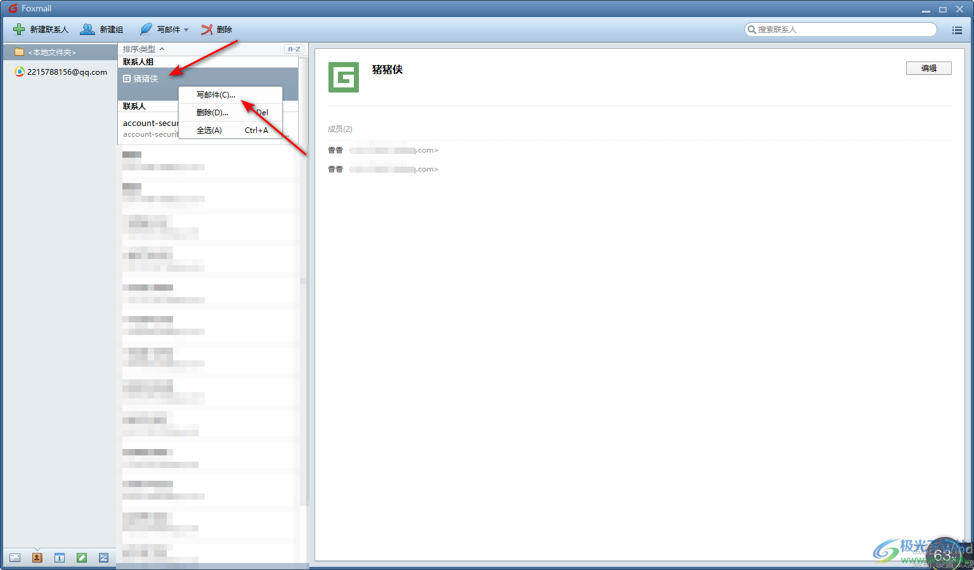Click the contact list vertical scrollbar
The width and height of the screenshot is (974, 570).
[x=303, y=281]
